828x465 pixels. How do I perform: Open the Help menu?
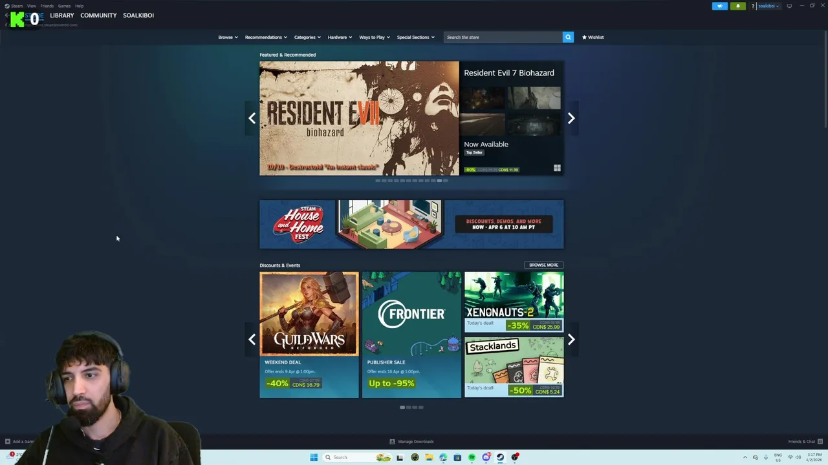[x=79, y=6]
